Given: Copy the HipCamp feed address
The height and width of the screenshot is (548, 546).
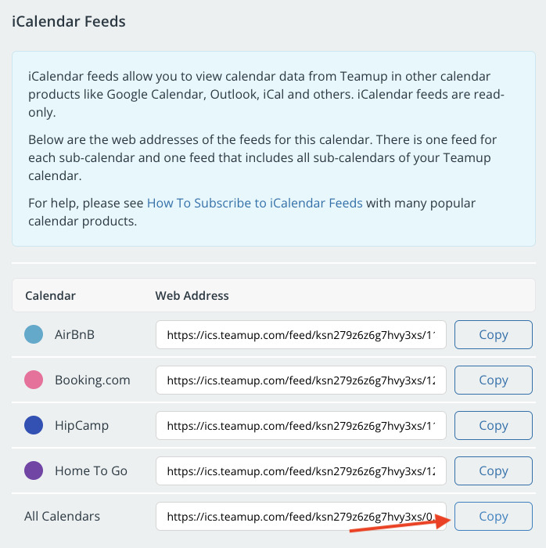Looking at the screenshot, I should [x=493, y=426].
